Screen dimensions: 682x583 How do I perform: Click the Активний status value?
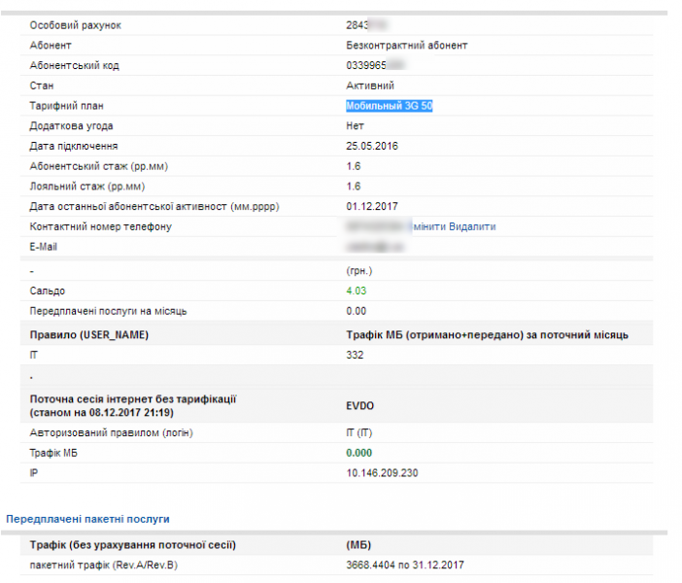[x=370, y=86]
